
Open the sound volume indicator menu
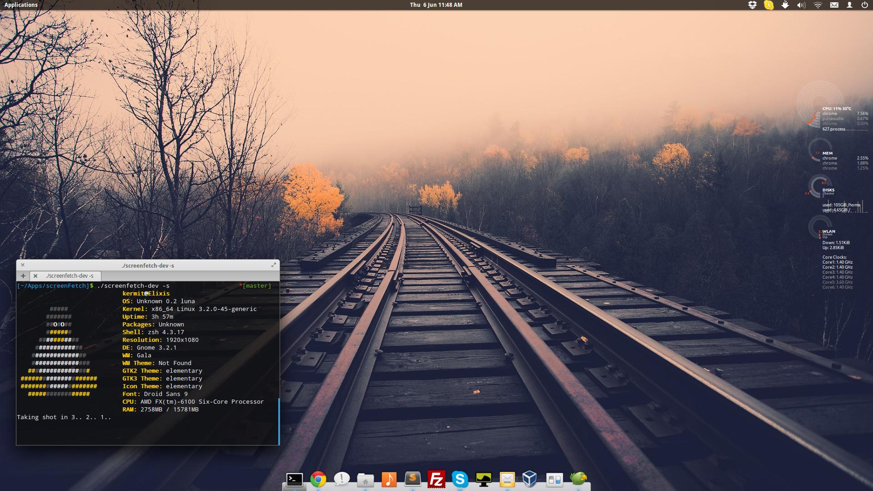(x=801, y=5)
